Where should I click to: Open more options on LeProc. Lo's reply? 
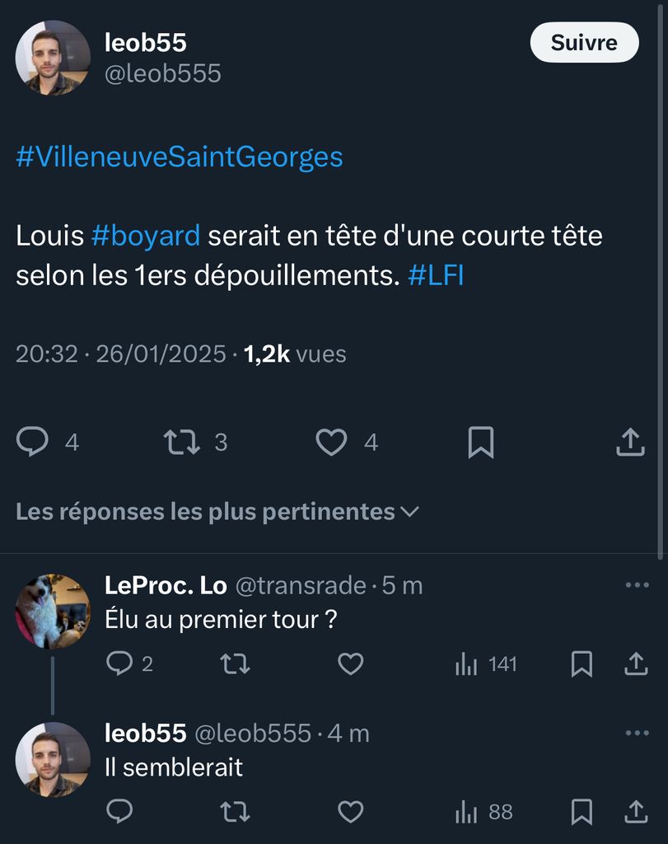click(x=637, y=585)
